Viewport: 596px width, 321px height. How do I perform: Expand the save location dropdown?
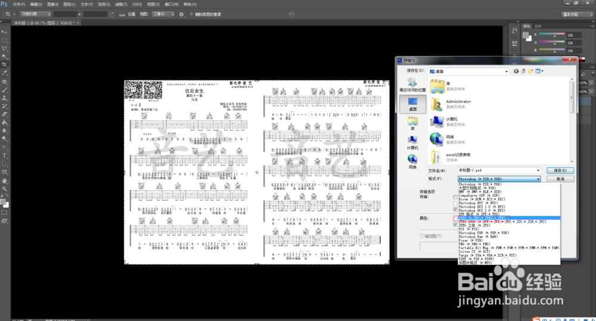point(506,71)
